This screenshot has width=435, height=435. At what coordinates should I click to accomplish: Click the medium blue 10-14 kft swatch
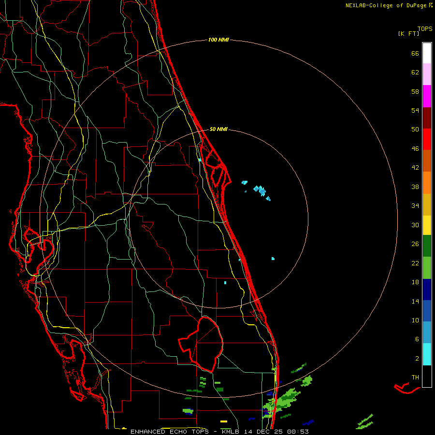tap(427, 311)
